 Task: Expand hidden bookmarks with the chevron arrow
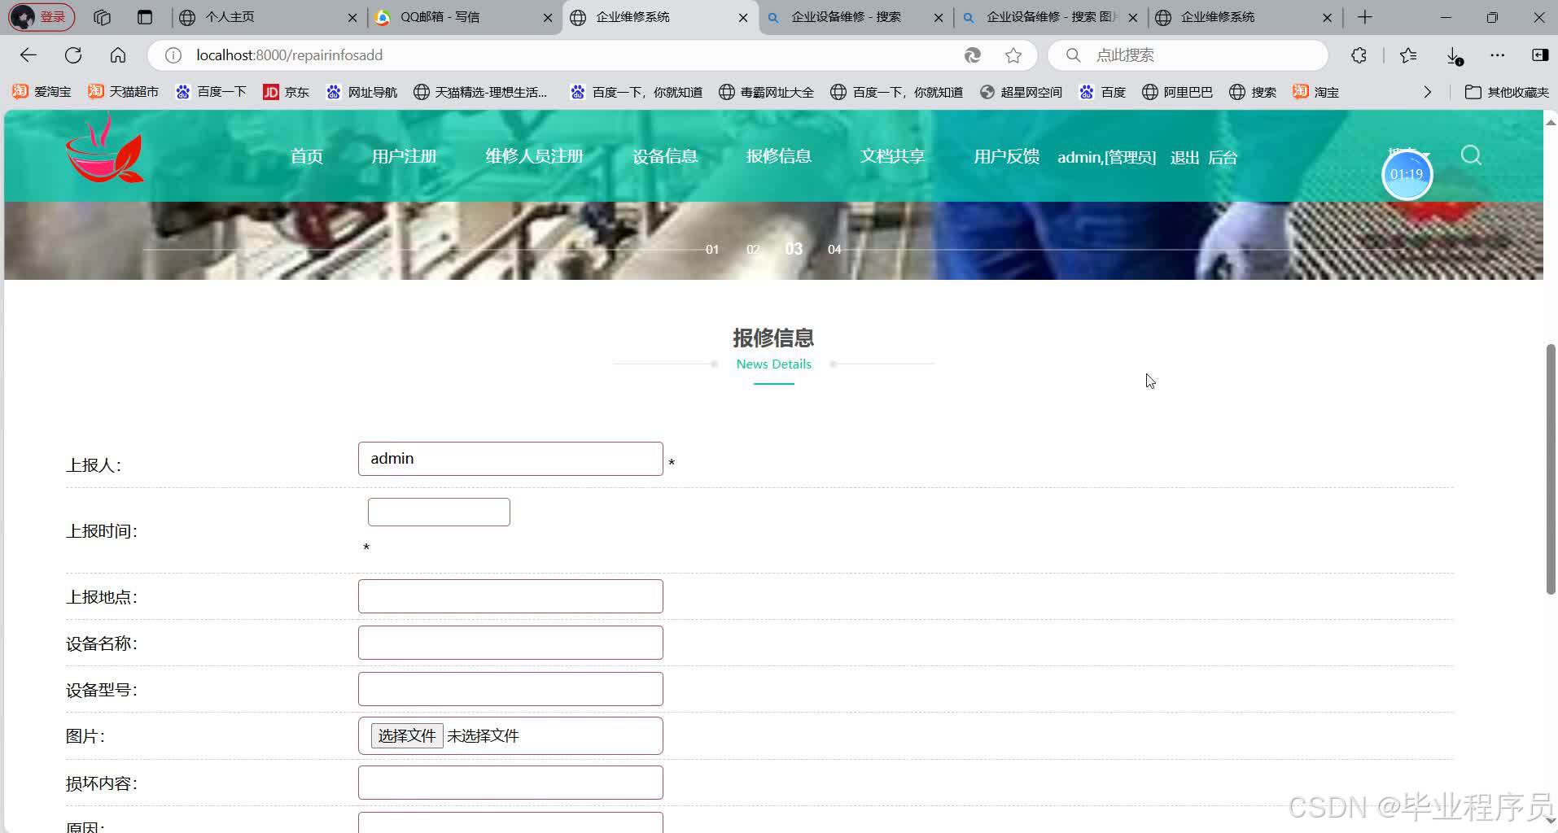click(1429, 92)
